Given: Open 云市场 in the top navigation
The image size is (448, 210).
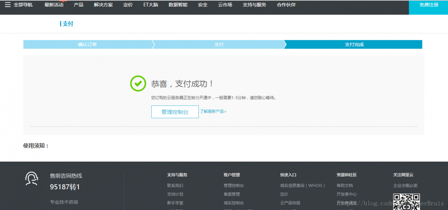Looking at the screenshot, I should click(x=225, y=5).
